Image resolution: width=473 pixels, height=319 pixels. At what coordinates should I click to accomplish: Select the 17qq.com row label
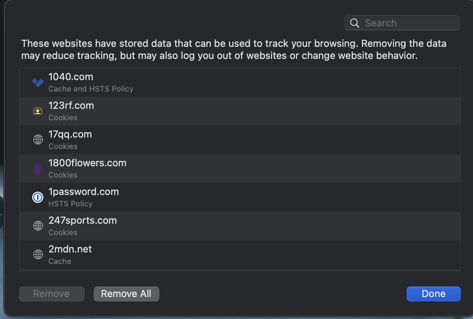coord(70,134)
